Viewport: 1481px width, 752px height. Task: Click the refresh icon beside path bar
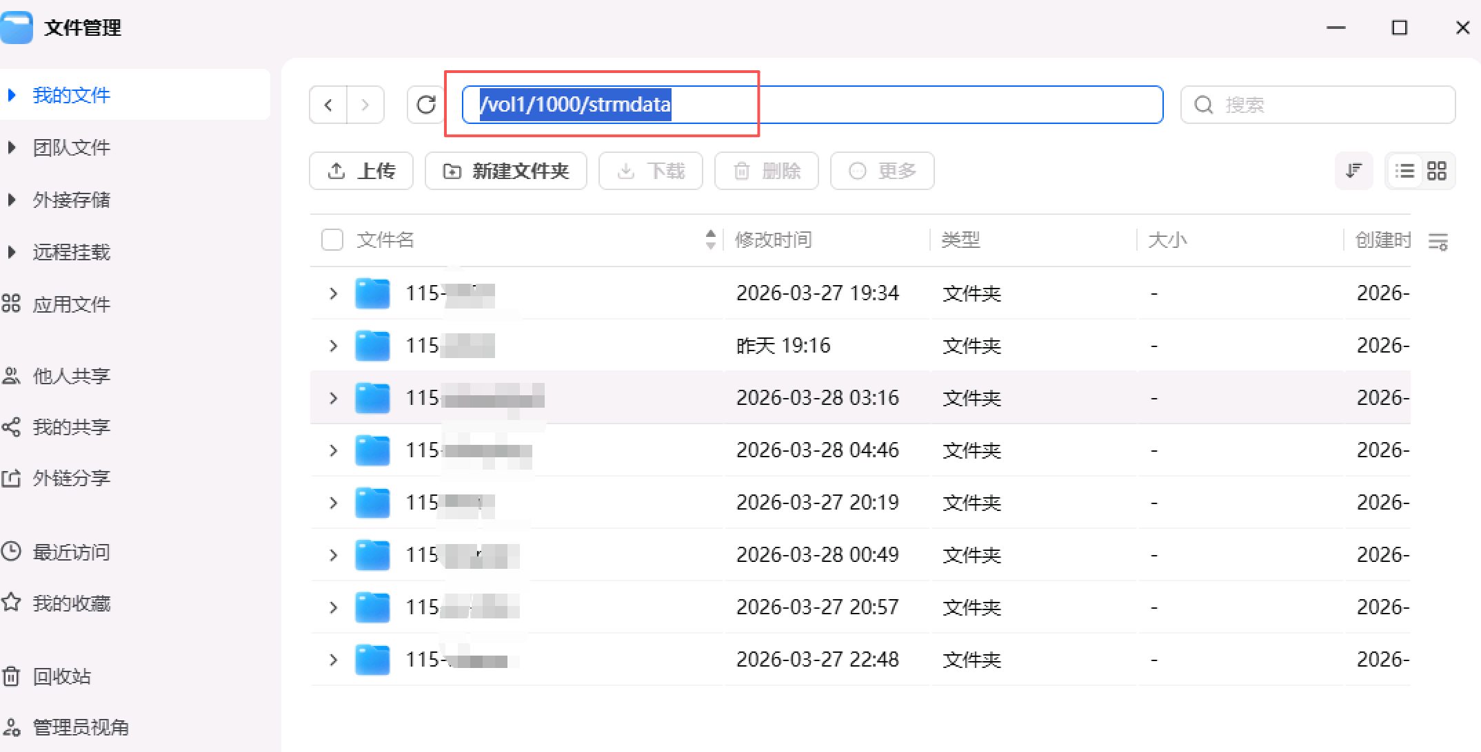426,105
